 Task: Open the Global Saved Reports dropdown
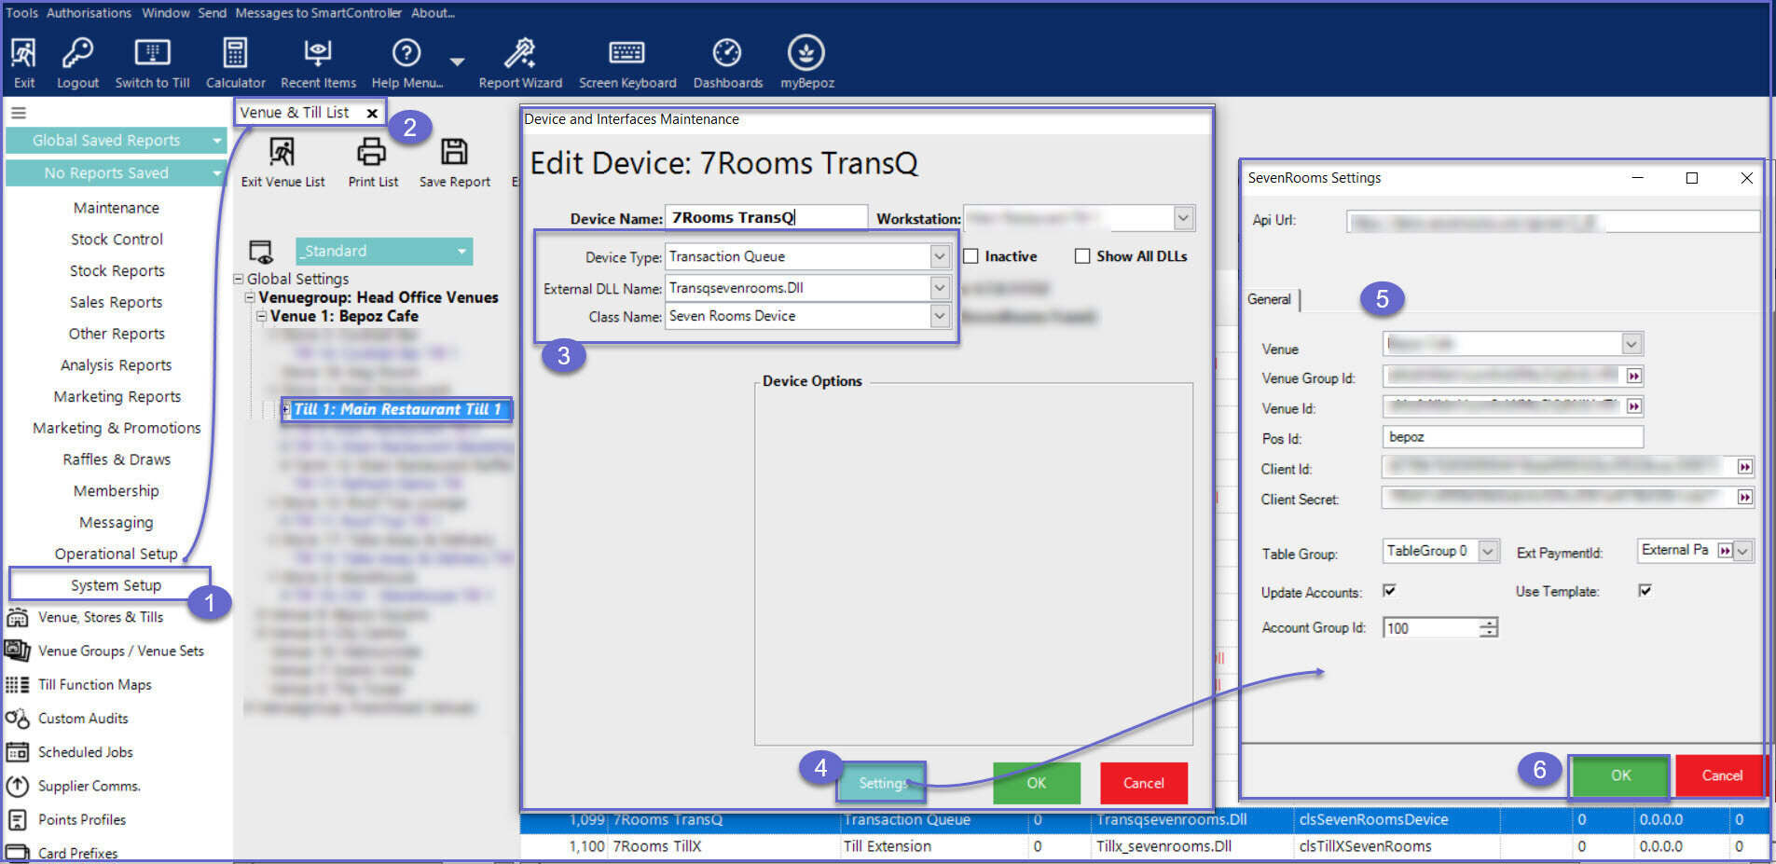(x=217, y=141)
